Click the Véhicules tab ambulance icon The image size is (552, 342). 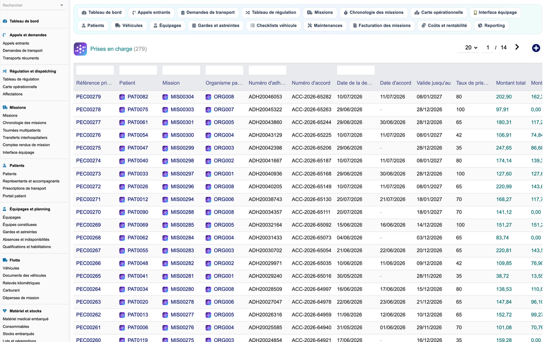coord(118,25)
